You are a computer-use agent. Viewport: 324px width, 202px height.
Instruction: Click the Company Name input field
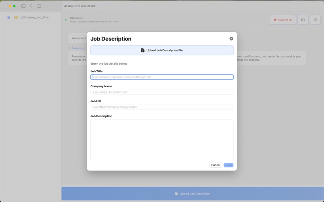click(x=162, y=92)
